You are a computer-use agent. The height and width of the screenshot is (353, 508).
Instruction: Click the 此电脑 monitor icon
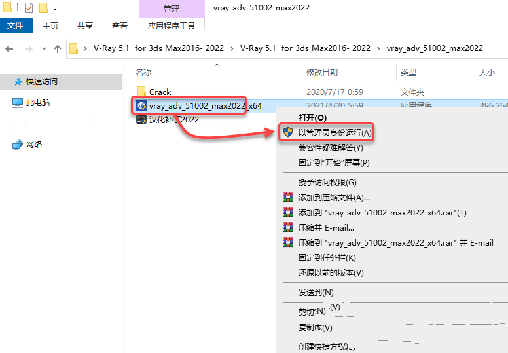tap(18, 103)
